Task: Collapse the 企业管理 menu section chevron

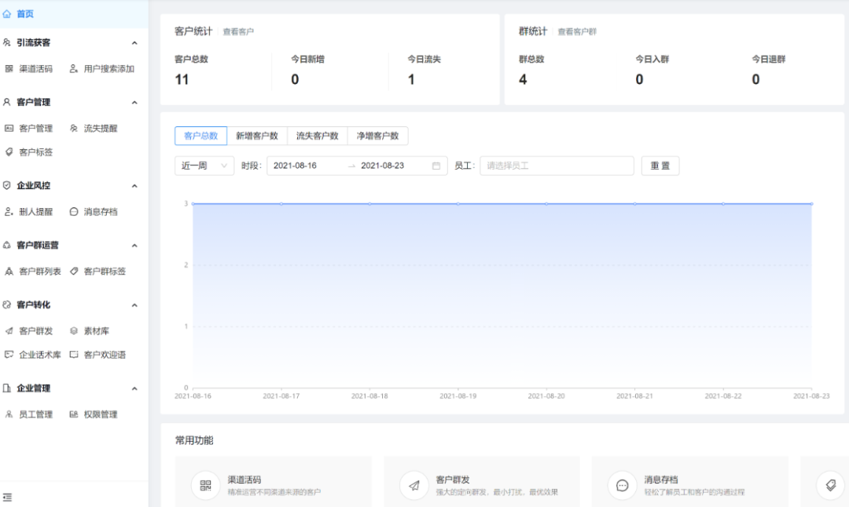Action: pyautogui.click(x=134, y=388)
